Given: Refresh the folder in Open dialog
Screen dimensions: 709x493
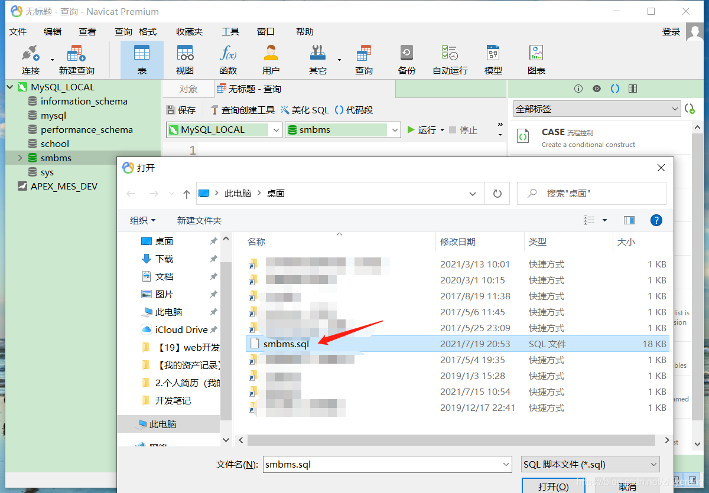Looking at the screenshot, I should click(x=497, y=194).
